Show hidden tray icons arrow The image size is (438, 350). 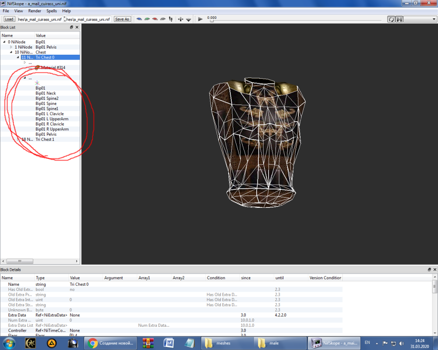tap(377, 343)
